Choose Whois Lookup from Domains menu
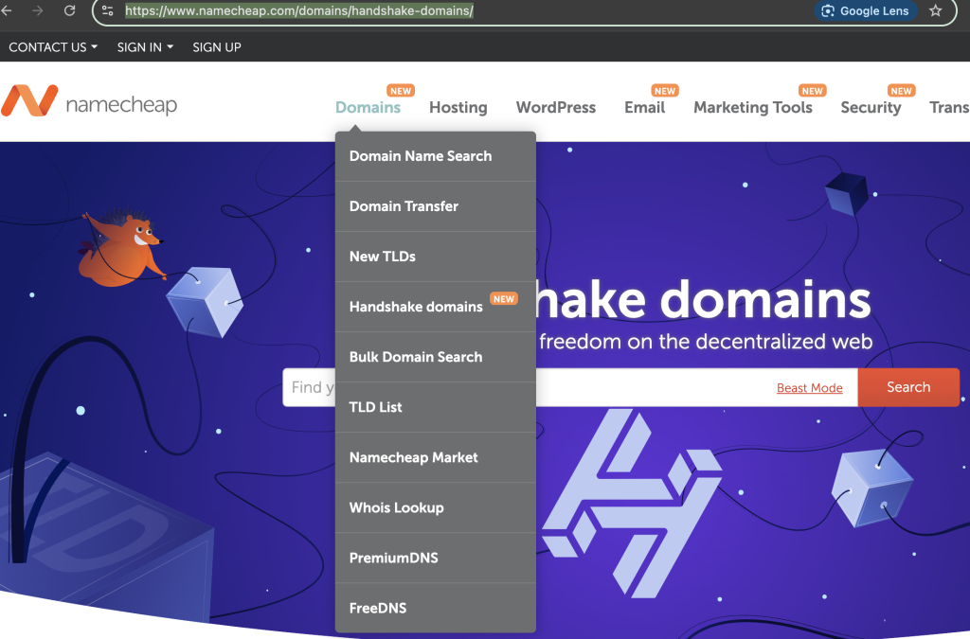This screenshot has width=970, height=639. click(396, 507)
